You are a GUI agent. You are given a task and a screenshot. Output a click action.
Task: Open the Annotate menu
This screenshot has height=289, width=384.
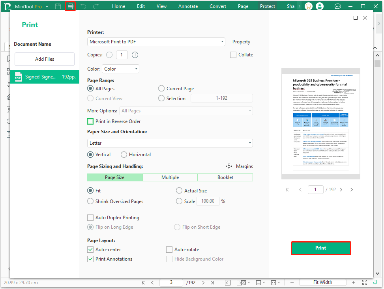coord(188,6)
